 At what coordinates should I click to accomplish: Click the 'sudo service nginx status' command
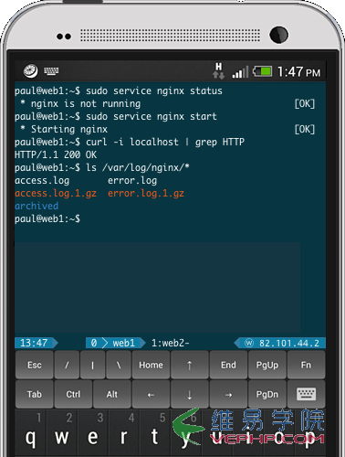[154, 90]
